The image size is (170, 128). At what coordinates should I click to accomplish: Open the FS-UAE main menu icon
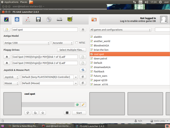(x=6, y=20)
